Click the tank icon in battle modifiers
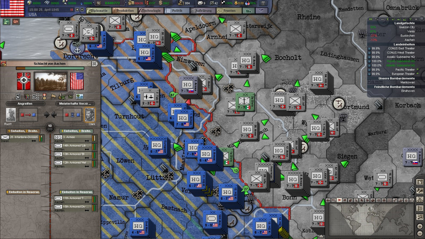425x239 pixels. (62, 97)
